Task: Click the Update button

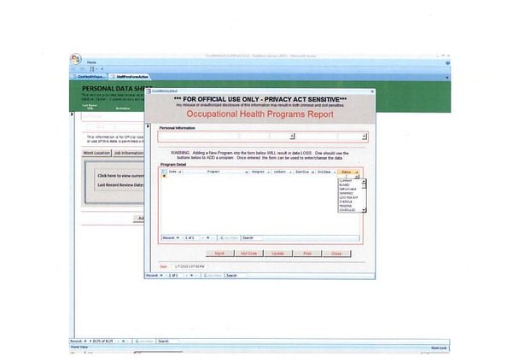Action: 278,254
